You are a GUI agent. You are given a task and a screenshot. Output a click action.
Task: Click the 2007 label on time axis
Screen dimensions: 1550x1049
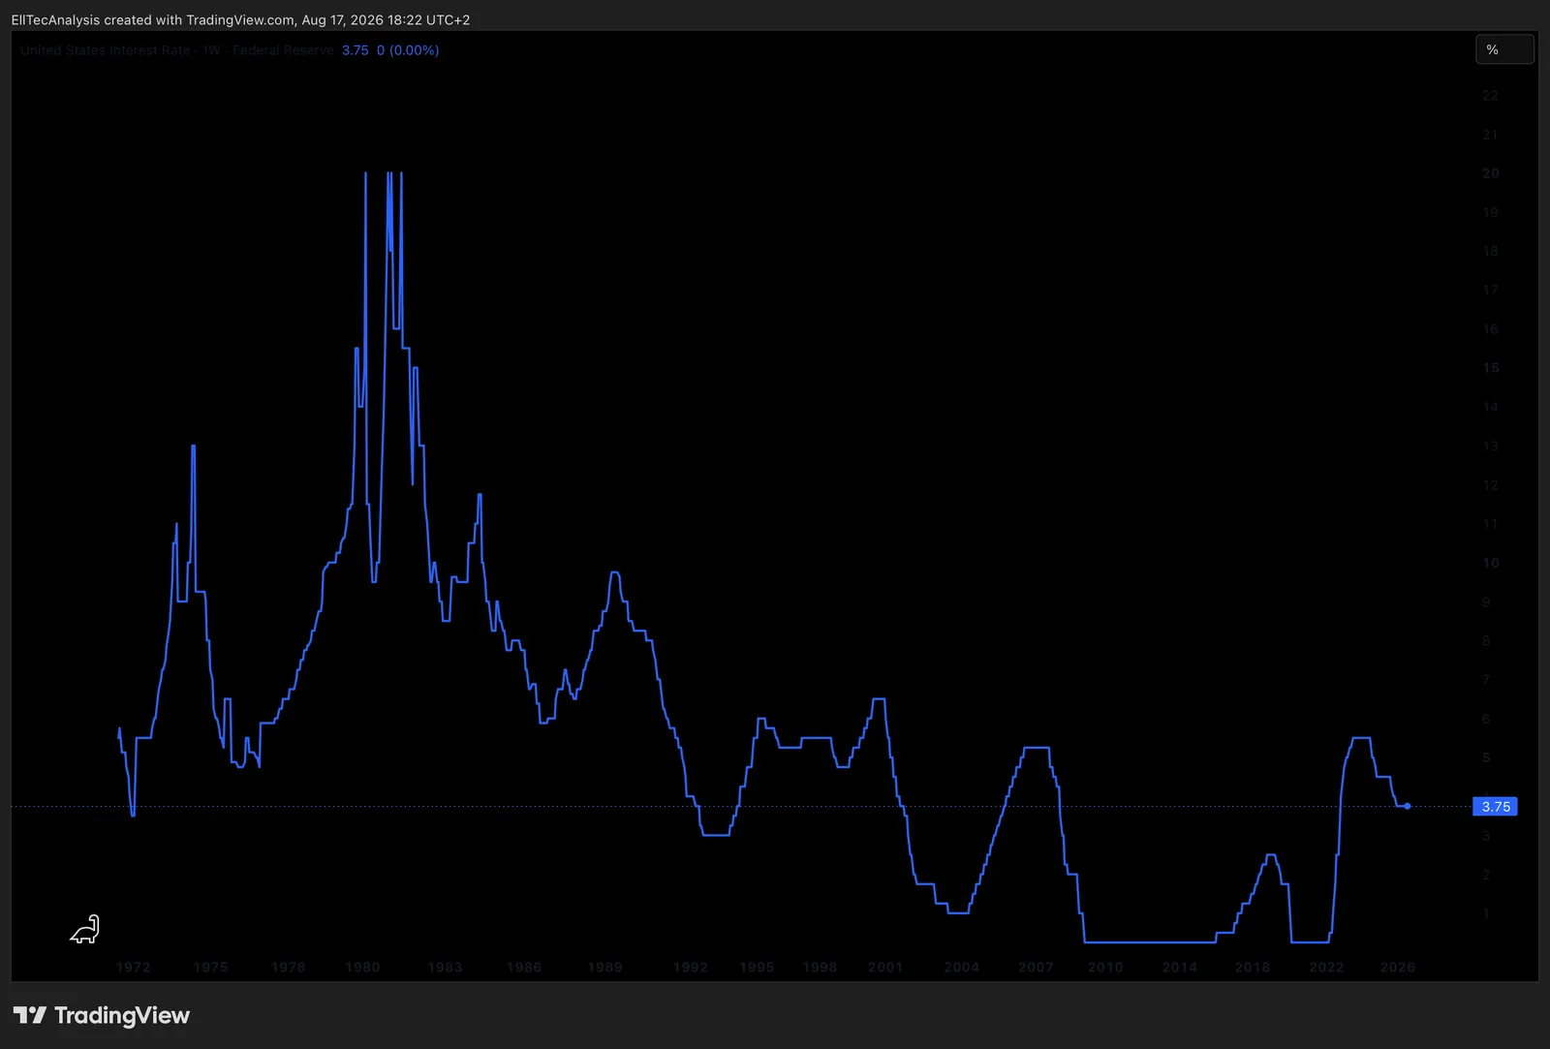click(1036, 967)
